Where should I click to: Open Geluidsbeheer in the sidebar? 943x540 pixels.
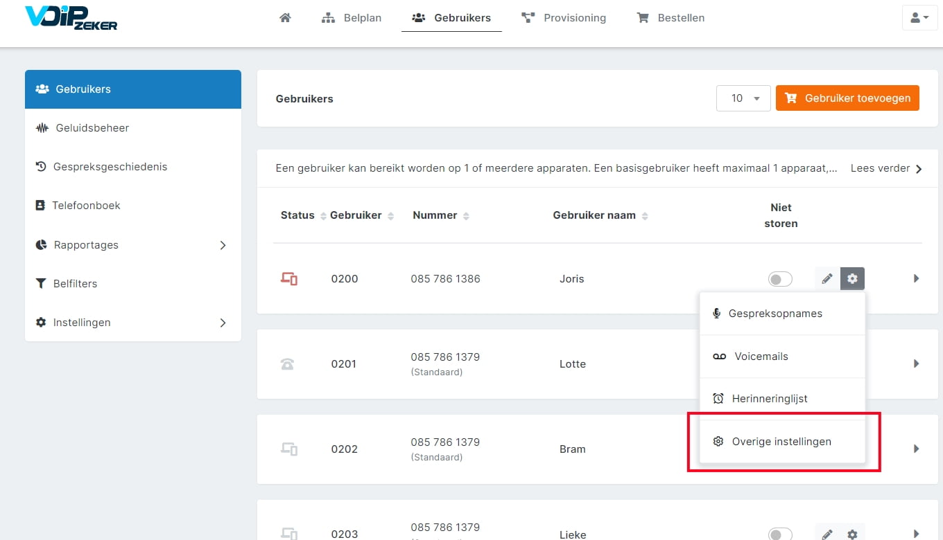coord(133,128)
